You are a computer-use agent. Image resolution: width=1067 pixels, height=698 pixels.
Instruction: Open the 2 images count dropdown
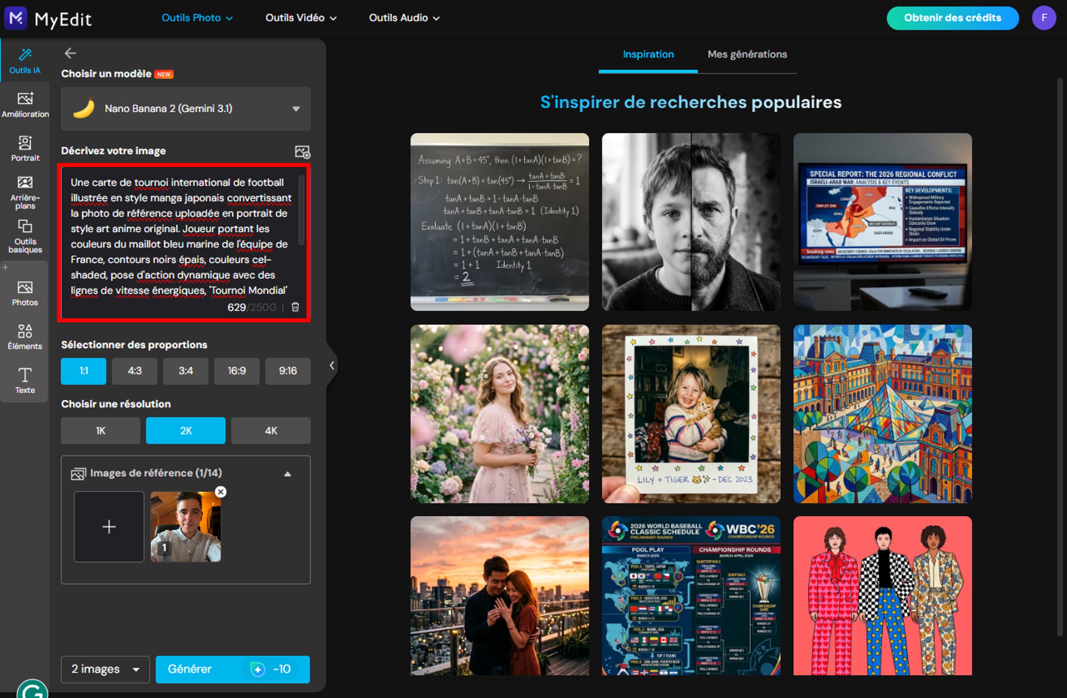click(x=105, y=669)
